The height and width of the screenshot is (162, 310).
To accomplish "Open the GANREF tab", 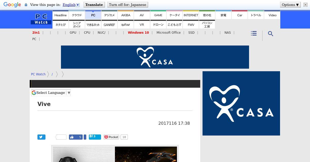I will click(x=109, y=25).
